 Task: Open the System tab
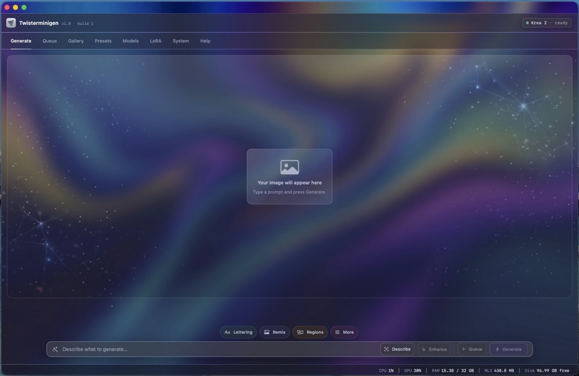coord(181,41)
